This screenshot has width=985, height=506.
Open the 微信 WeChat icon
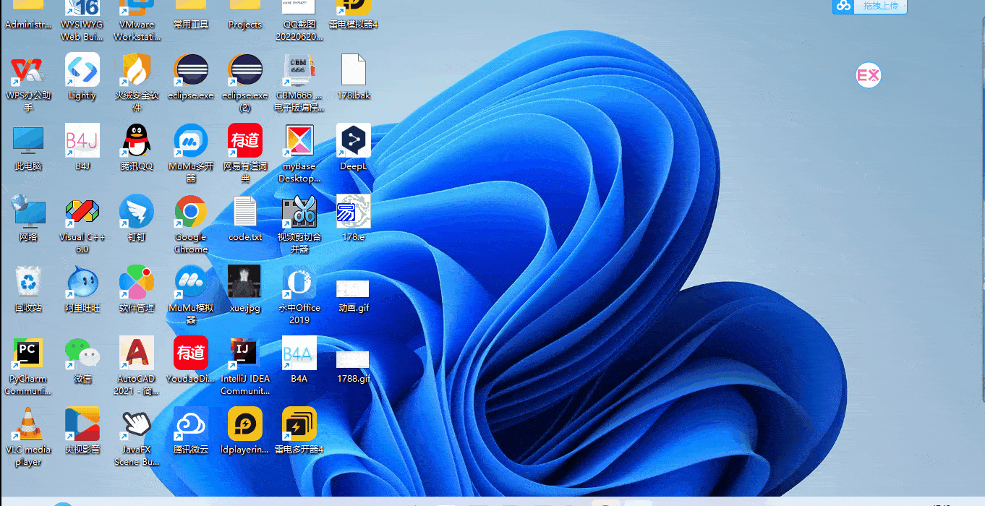[82, 353]
